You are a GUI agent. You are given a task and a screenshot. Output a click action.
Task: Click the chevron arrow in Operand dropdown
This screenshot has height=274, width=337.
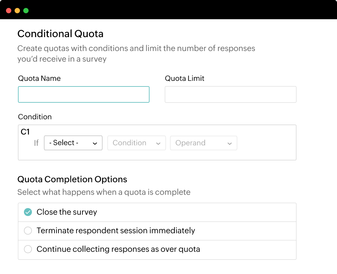(230, 143)
